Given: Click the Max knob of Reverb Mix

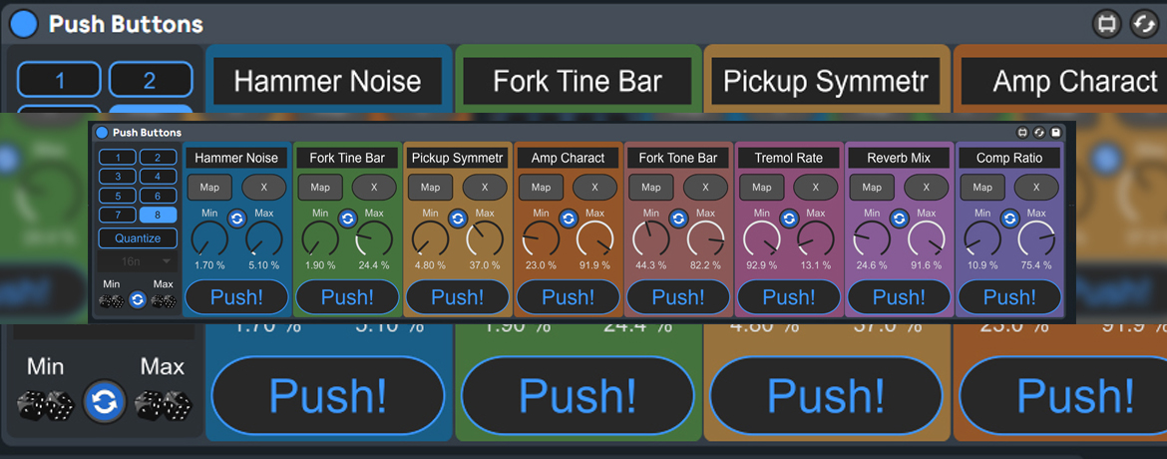Looking at the screenshot, I should click(927, 239).
